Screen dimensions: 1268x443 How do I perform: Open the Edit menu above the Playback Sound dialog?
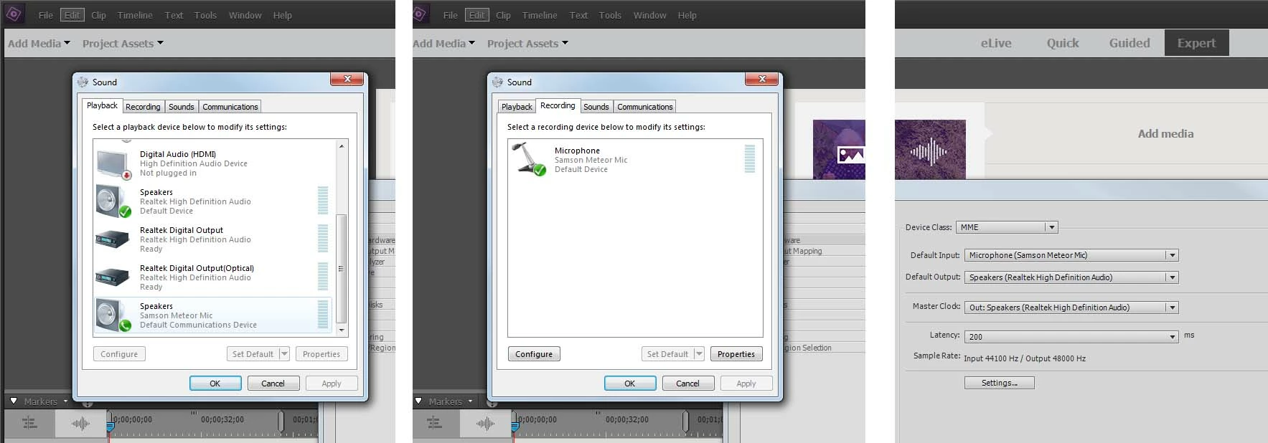72,14
